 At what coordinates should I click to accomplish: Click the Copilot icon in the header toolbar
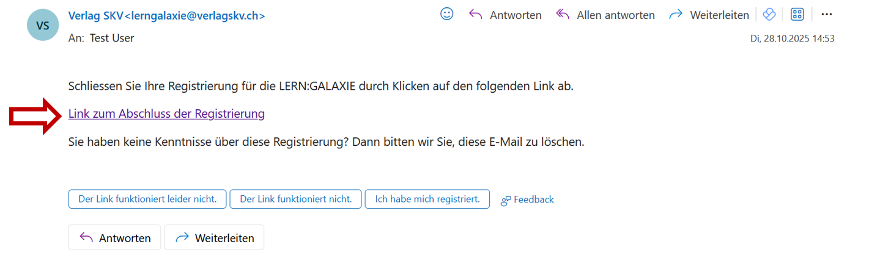[769, 15]
